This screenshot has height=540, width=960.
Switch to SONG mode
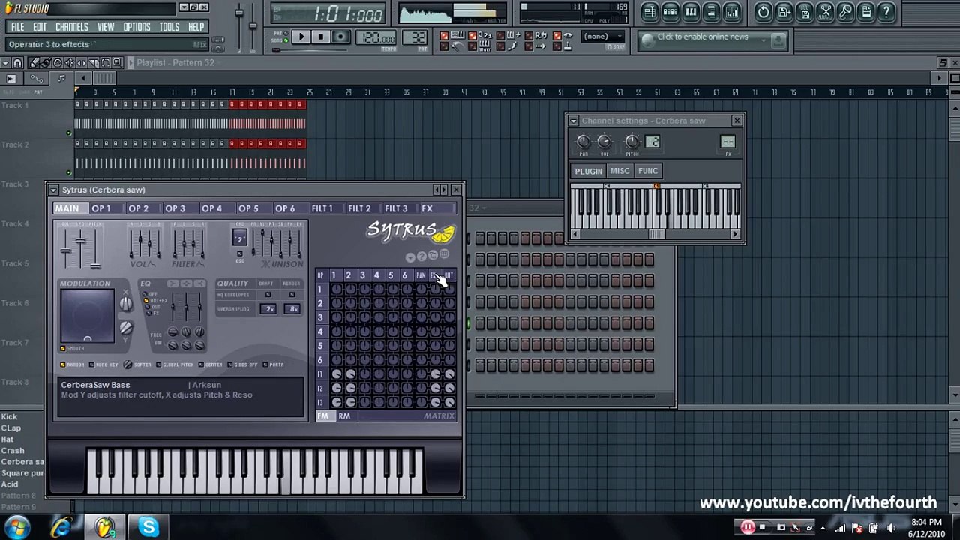280,40
